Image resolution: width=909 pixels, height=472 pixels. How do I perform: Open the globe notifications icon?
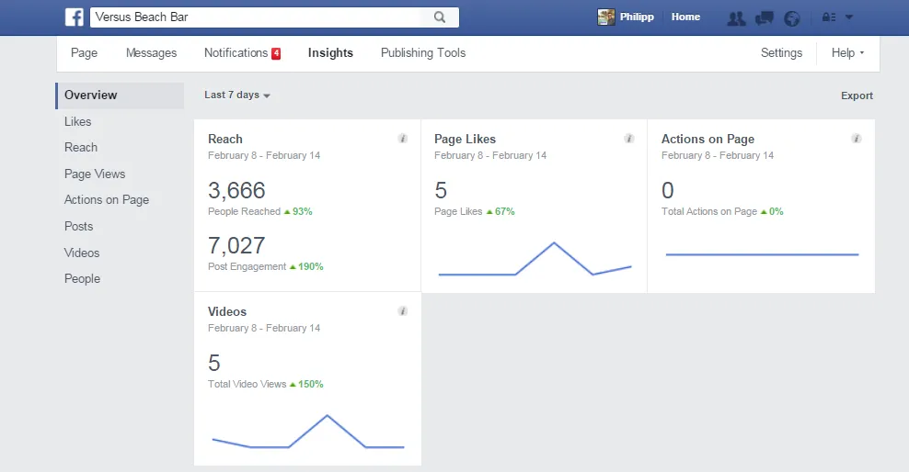[x=792, y=18]
